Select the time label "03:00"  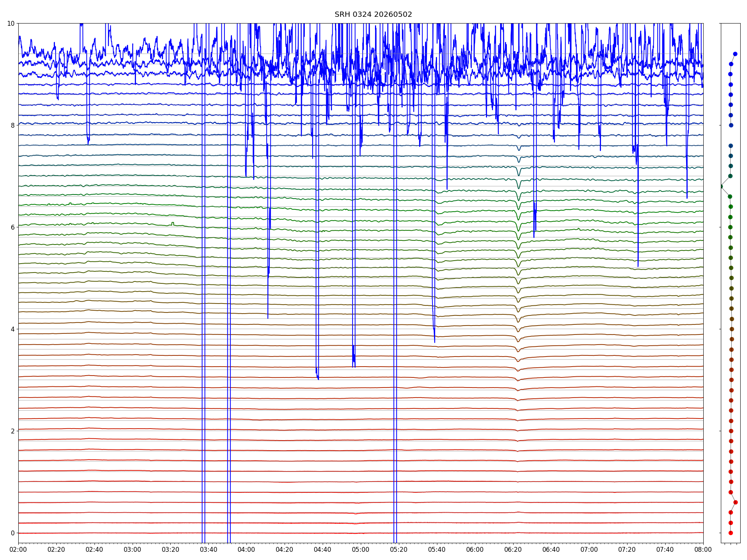[x=133, y=550]
